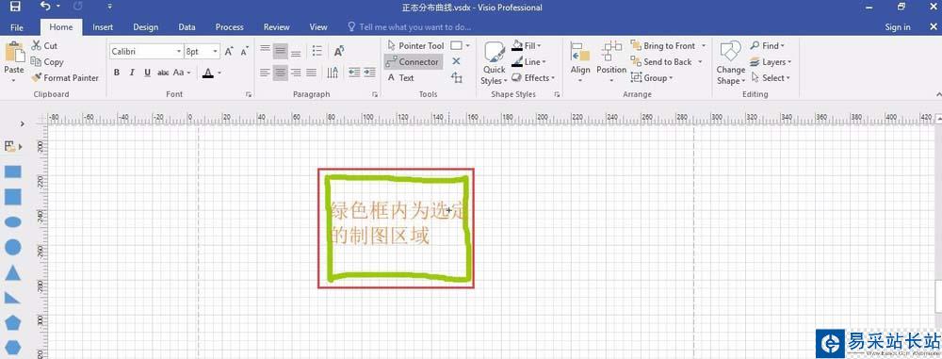This screenshot has width=942, height=359.
Task: Apply the font color A swatch
Action: (x=208, y=73)
